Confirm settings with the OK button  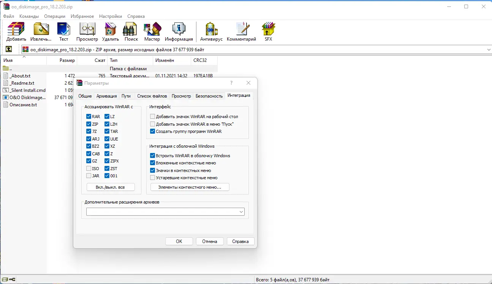[179, 241]
